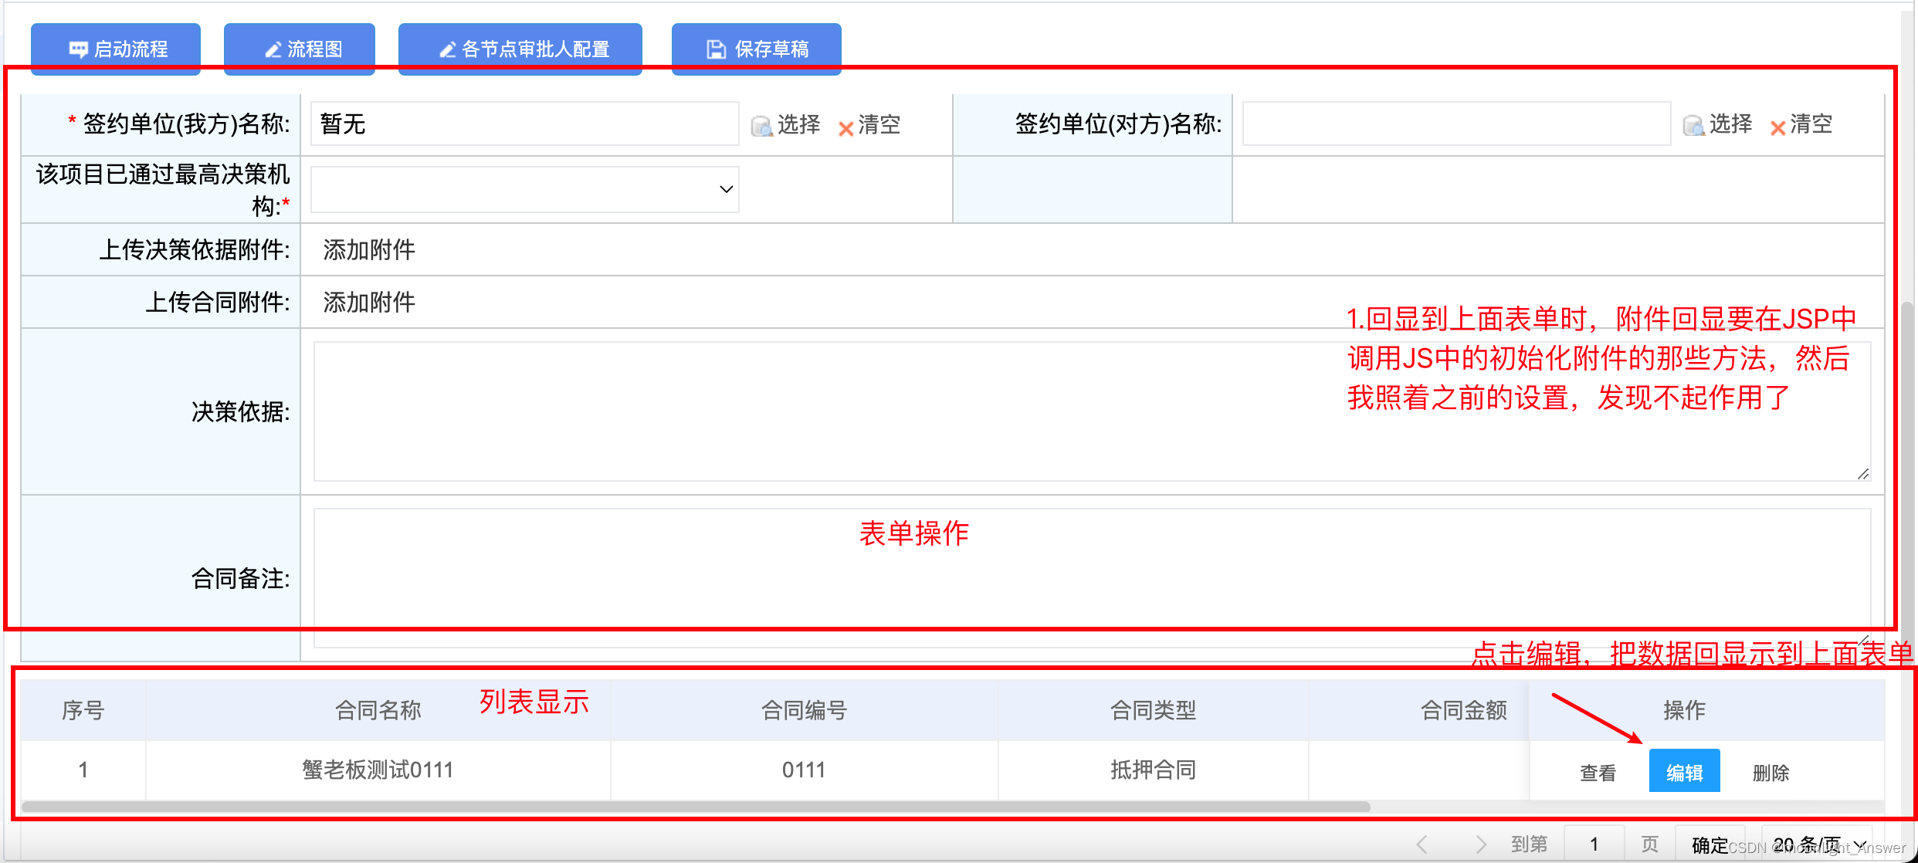1918x863 pixels.
Task: Open 各节点审批人配置 approver configuration
Action: coord(520,49)
